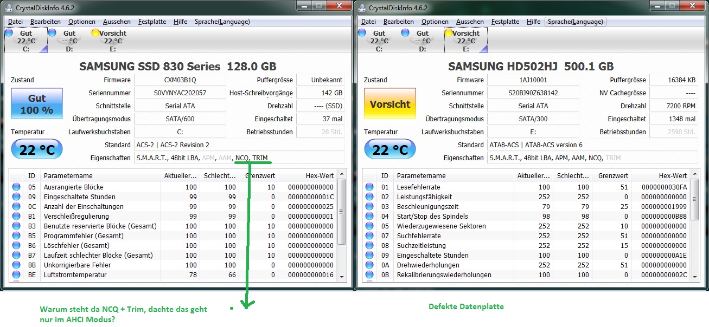709x327 pixels.
Task: Click status icon of Eingeschaltete Stunden row, left window
Action: click(16, 197)
